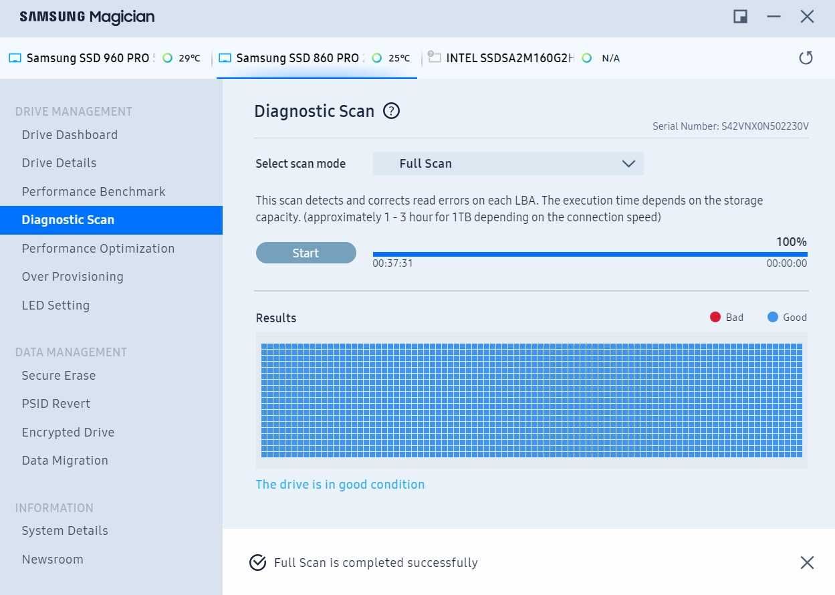Click the Results heading

point(276,318)
